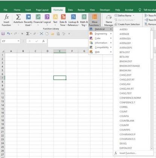Click the undo arrow icon

[x=9, y=33]
